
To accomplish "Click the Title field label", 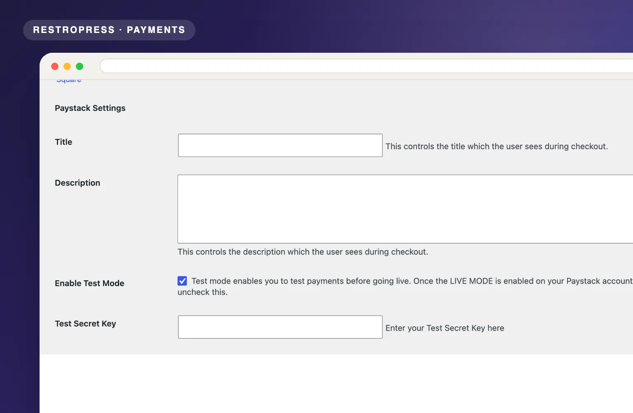I will [63, 142].
